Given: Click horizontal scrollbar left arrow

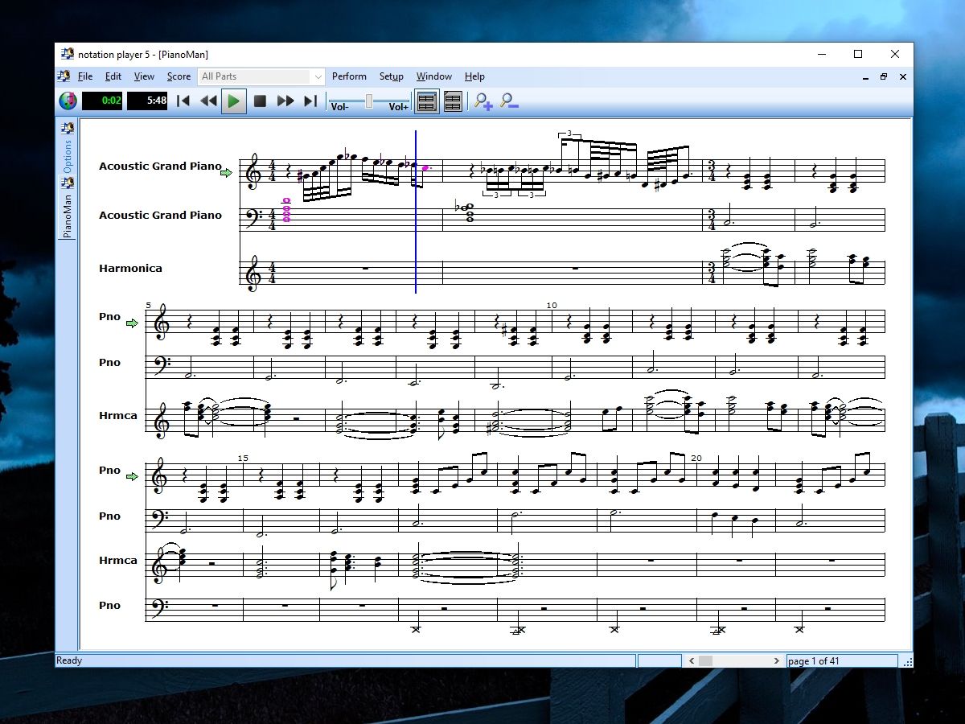Looking at the screenshot, I should (x=692, y=660).
